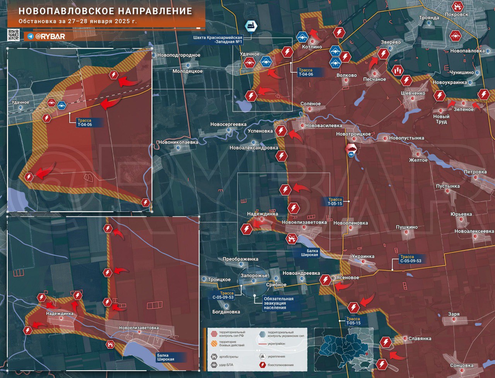Screen dimensions: 495x378
Task: Click the Преображенка settlement label
Action: 241,259
